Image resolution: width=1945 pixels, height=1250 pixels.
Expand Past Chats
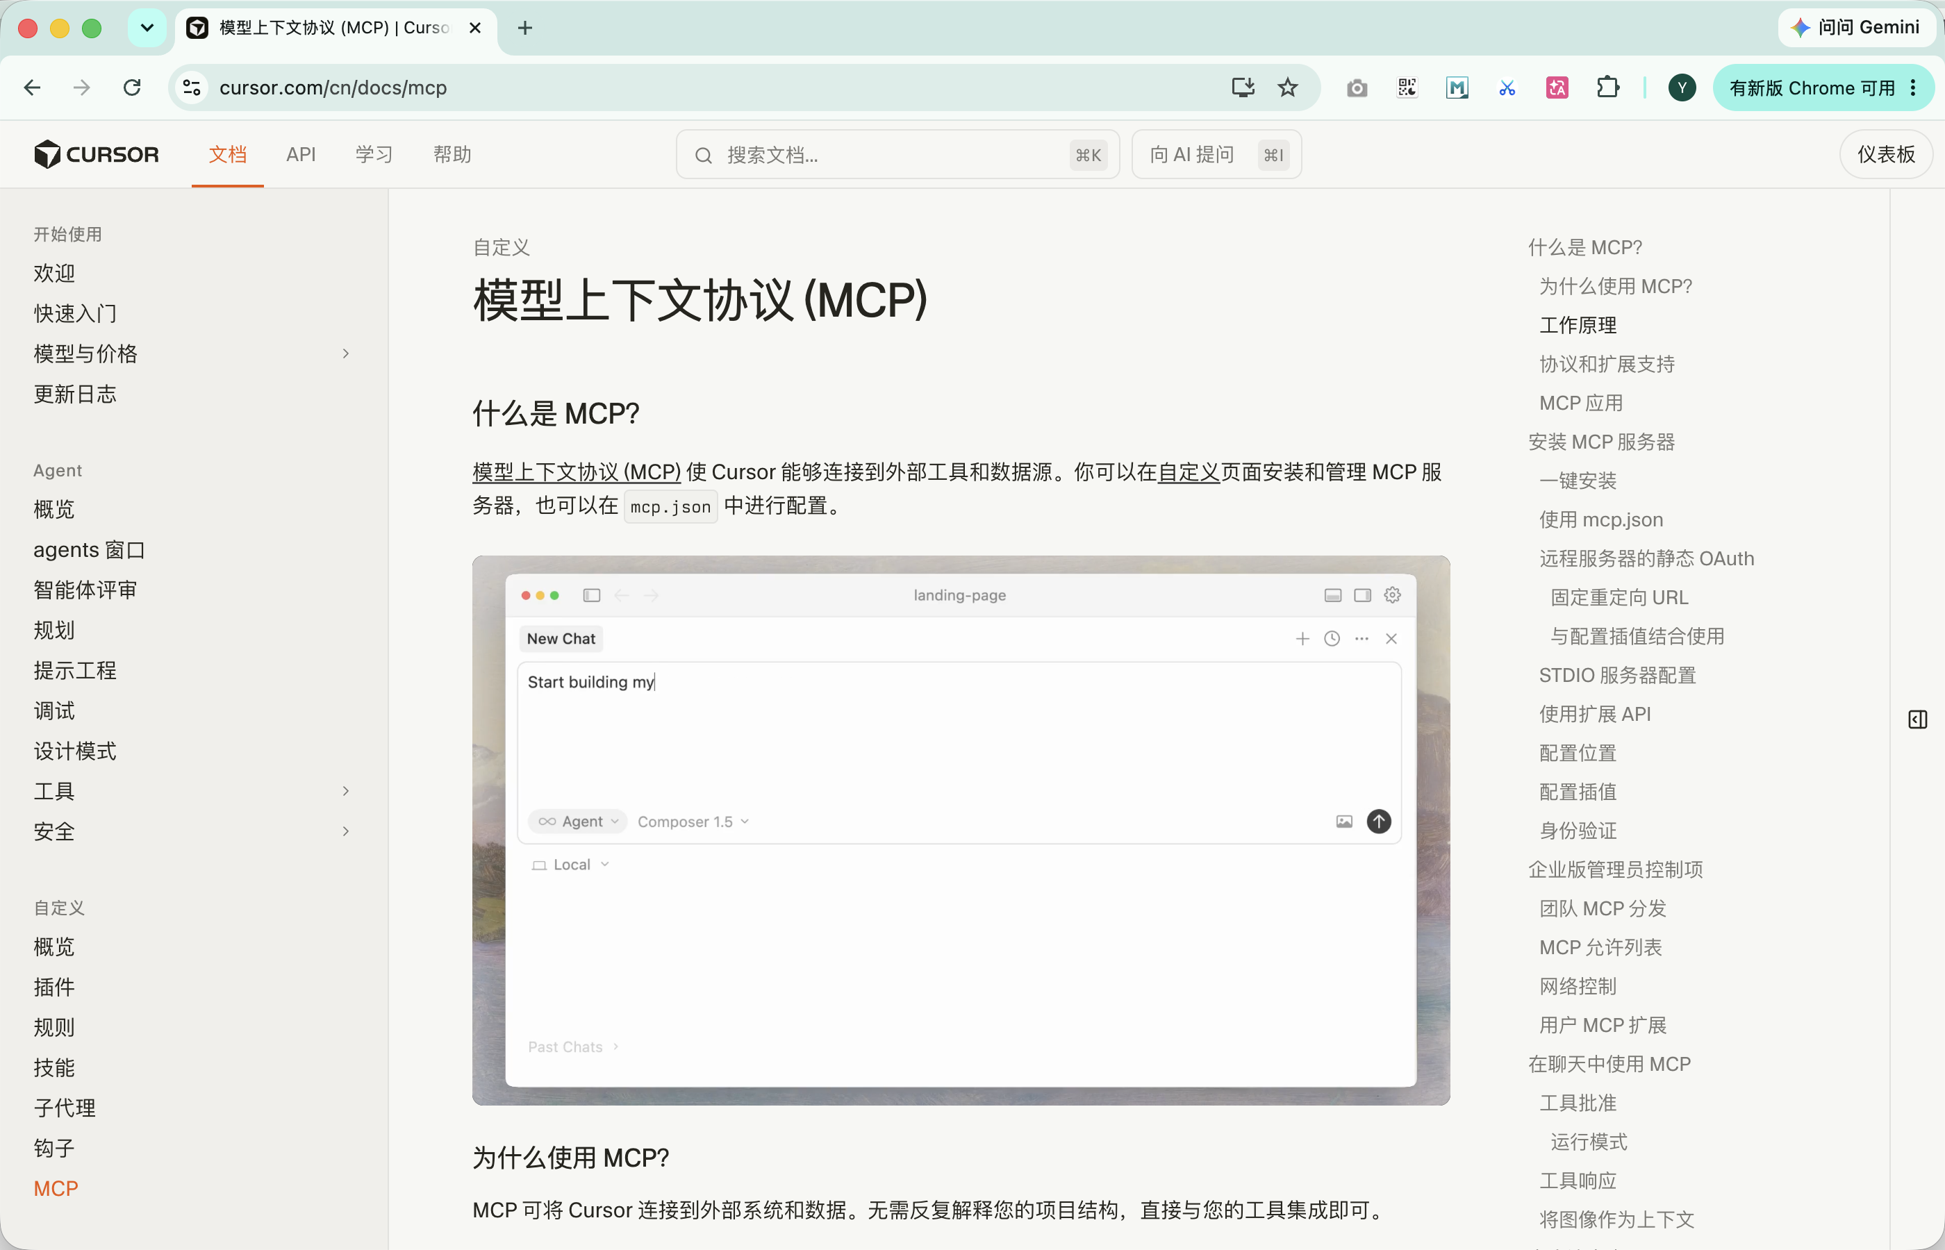574,1047
